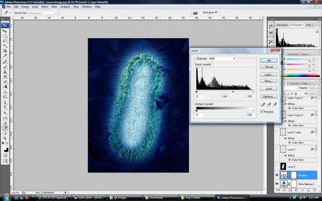
Task: Select the Crop tool
Action: (5, 51)
